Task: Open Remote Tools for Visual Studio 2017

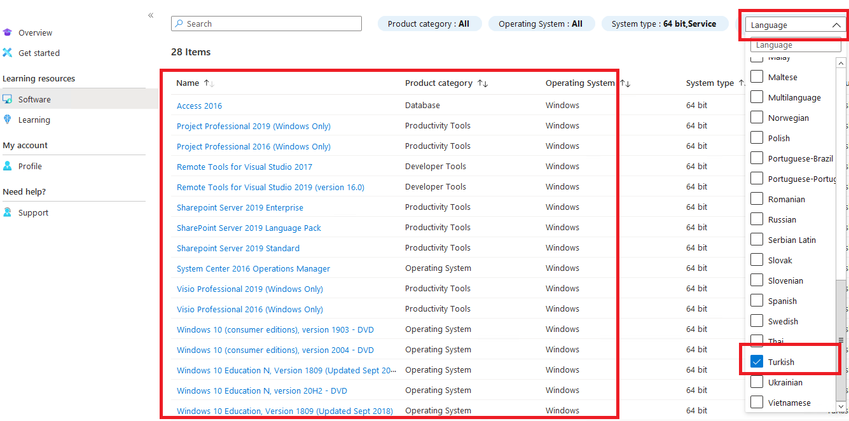Action: tap(244, 167)
